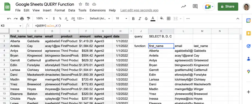252x104 pixels.
Task: Open the Insert menu
Action: pos(47,10)
